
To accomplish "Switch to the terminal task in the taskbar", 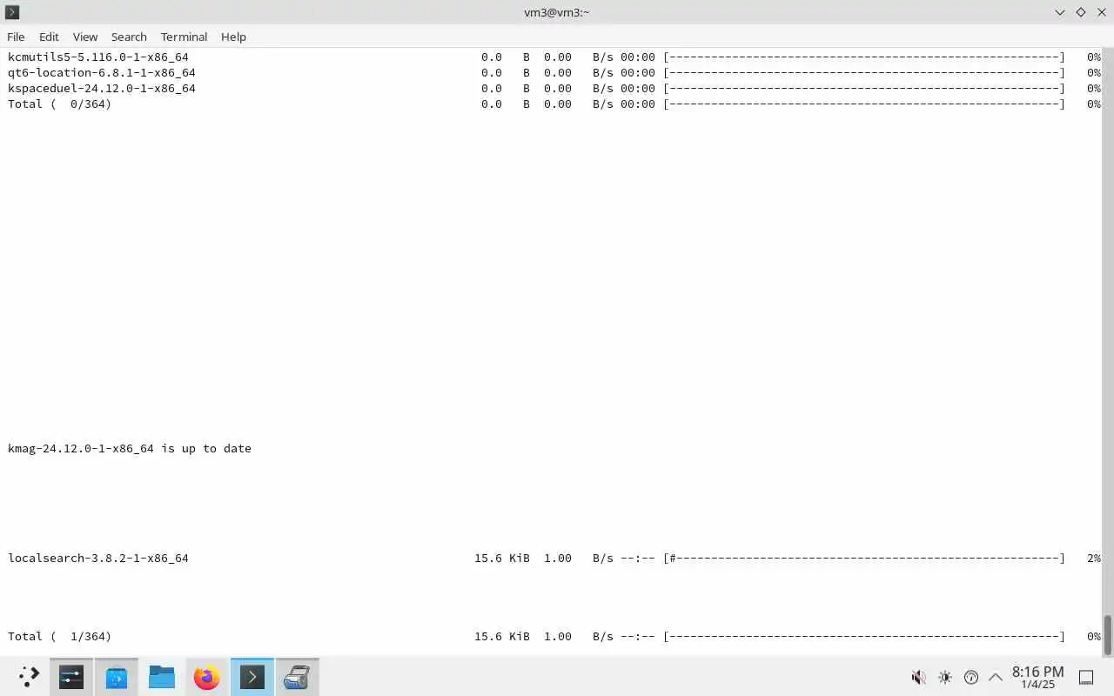I will coord(252,677).
